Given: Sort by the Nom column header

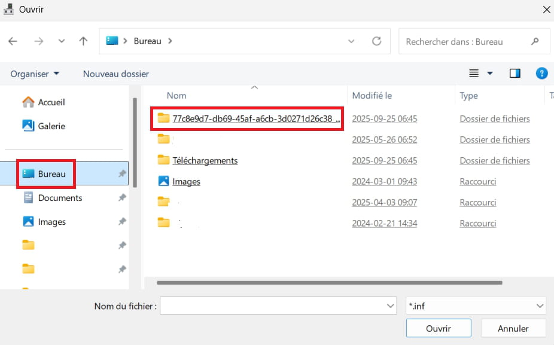Looking at the screenshot, I should click(176, 95).
